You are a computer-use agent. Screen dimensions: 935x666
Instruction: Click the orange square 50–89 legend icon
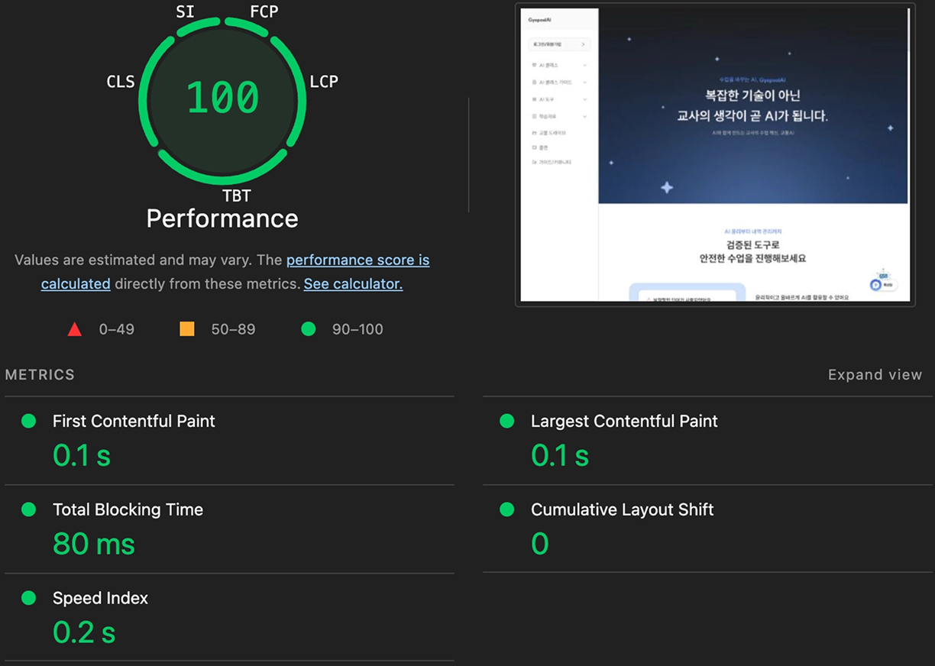click(x=186, y=329)
